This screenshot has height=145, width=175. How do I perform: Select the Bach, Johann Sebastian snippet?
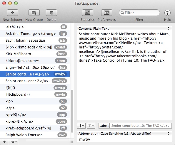(35, 41)
